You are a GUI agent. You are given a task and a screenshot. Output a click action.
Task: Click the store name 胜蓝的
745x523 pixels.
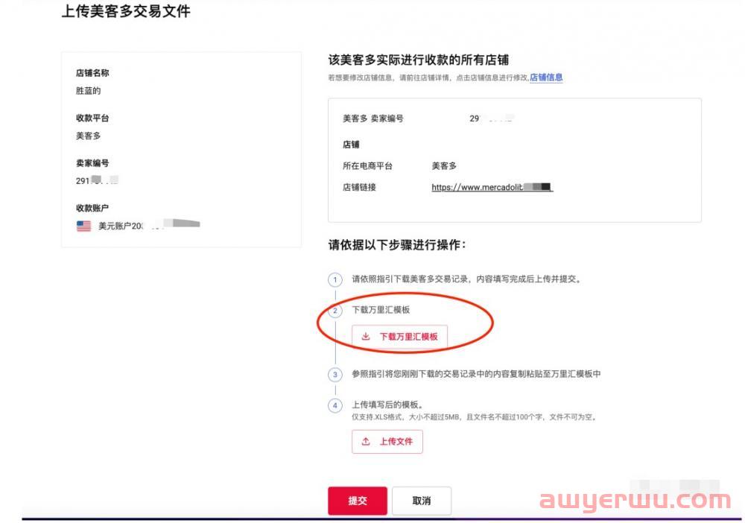89,91
